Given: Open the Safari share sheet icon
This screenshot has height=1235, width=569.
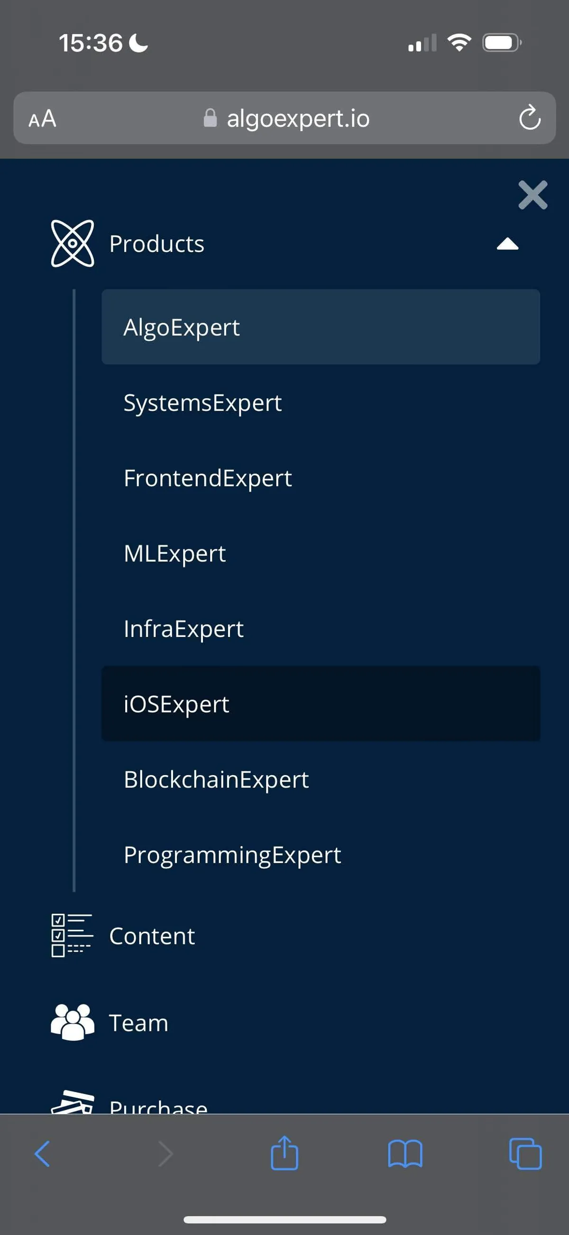Looking at the screenshot, I should 284,1153.
